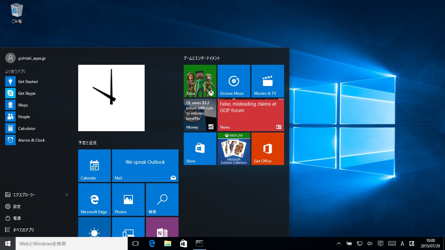Launch Groove Music tile
Screen dimensions: 445x250
tap(234, 81)
